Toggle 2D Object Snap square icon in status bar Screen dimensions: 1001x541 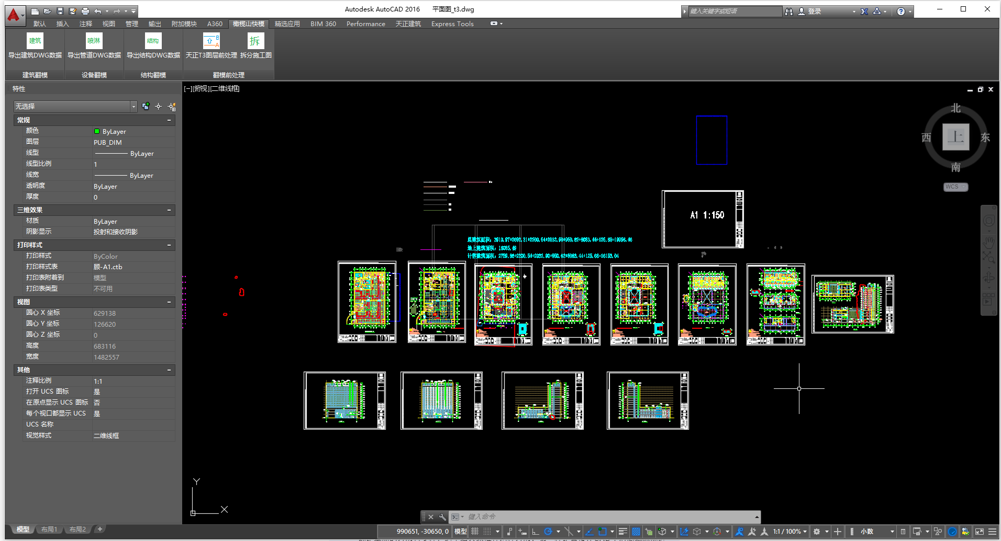pyautogui.click(x=603, y=532)
